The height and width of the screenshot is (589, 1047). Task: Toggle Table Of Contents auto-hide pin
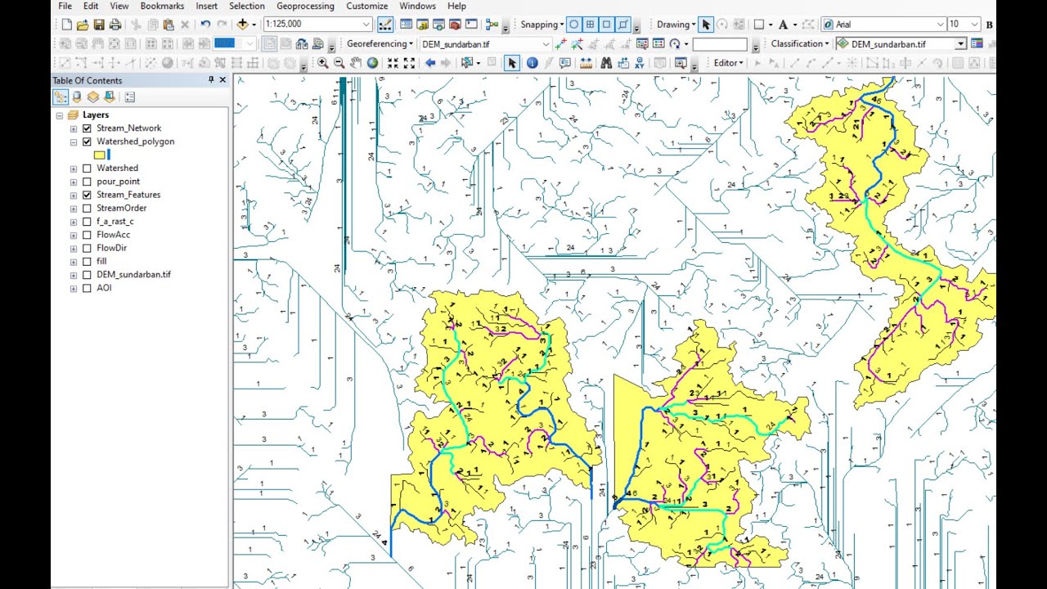(x=211, y=80)
